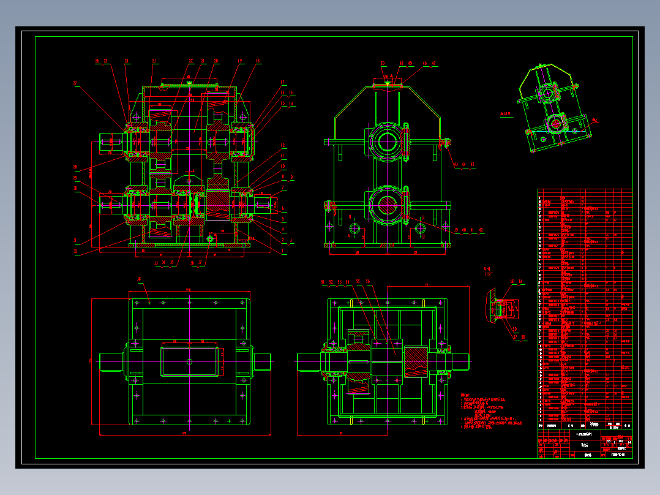The height and width of the screenshot is (495, 660).
Task: Click balloon number 59 near detail view
Action: click(x=514, y=330)
